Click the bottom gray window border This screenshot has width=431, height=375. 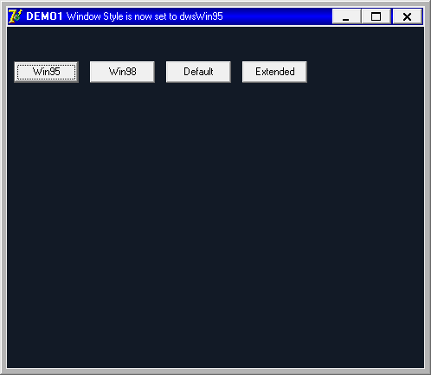pos(215,372)
